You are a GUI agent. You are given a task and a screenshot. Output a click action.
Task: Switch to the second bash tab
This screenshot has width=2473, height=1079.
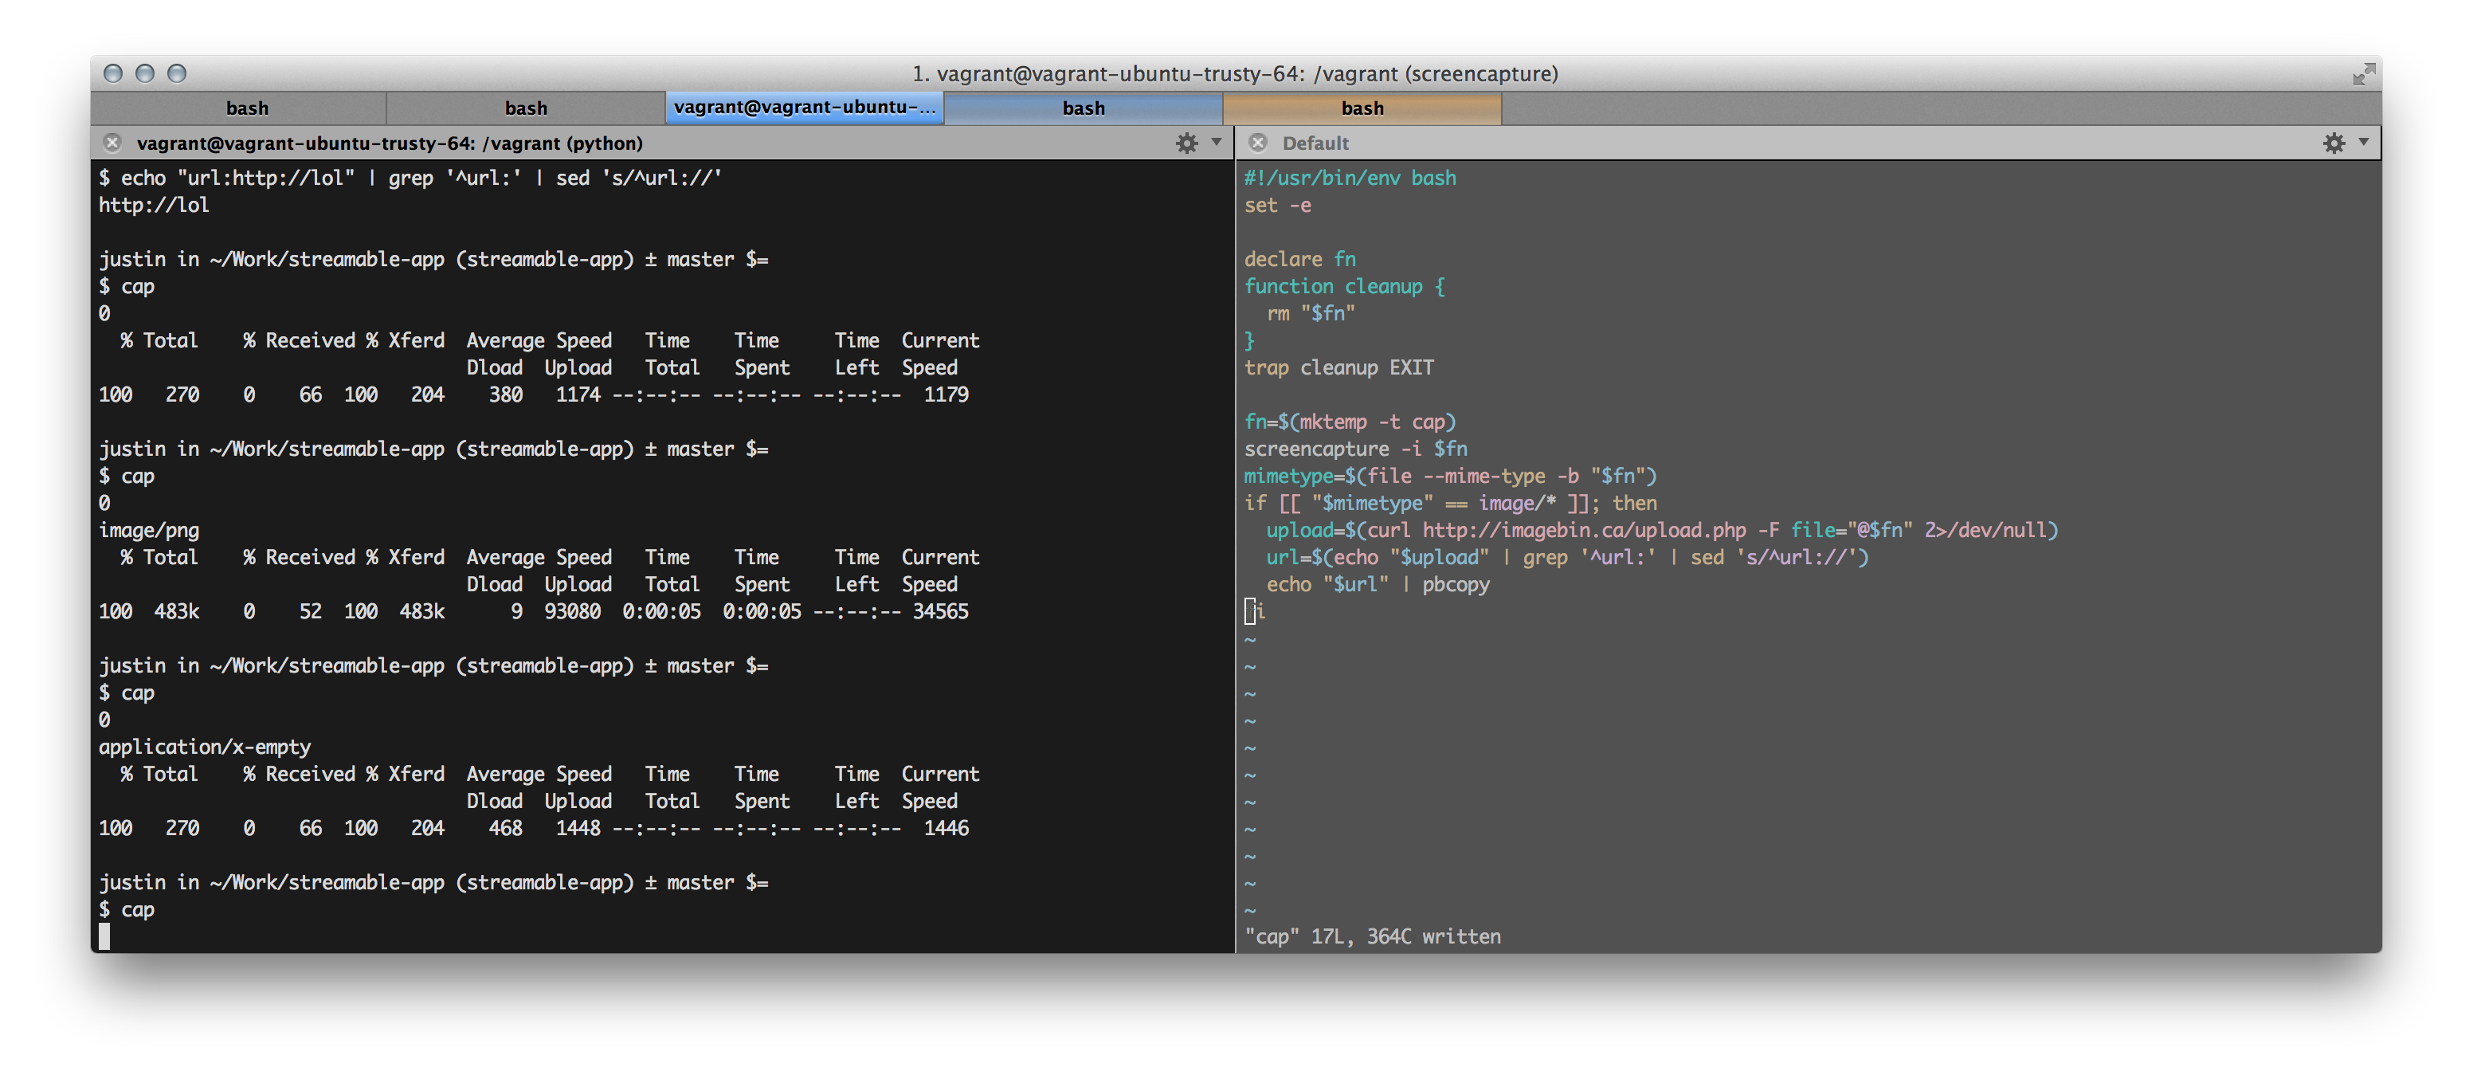(525, 108)
